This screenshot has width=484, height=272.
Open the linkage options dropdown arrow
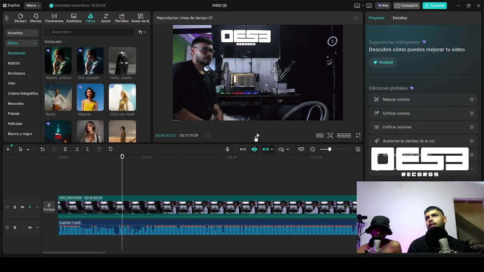coord(271,149)
